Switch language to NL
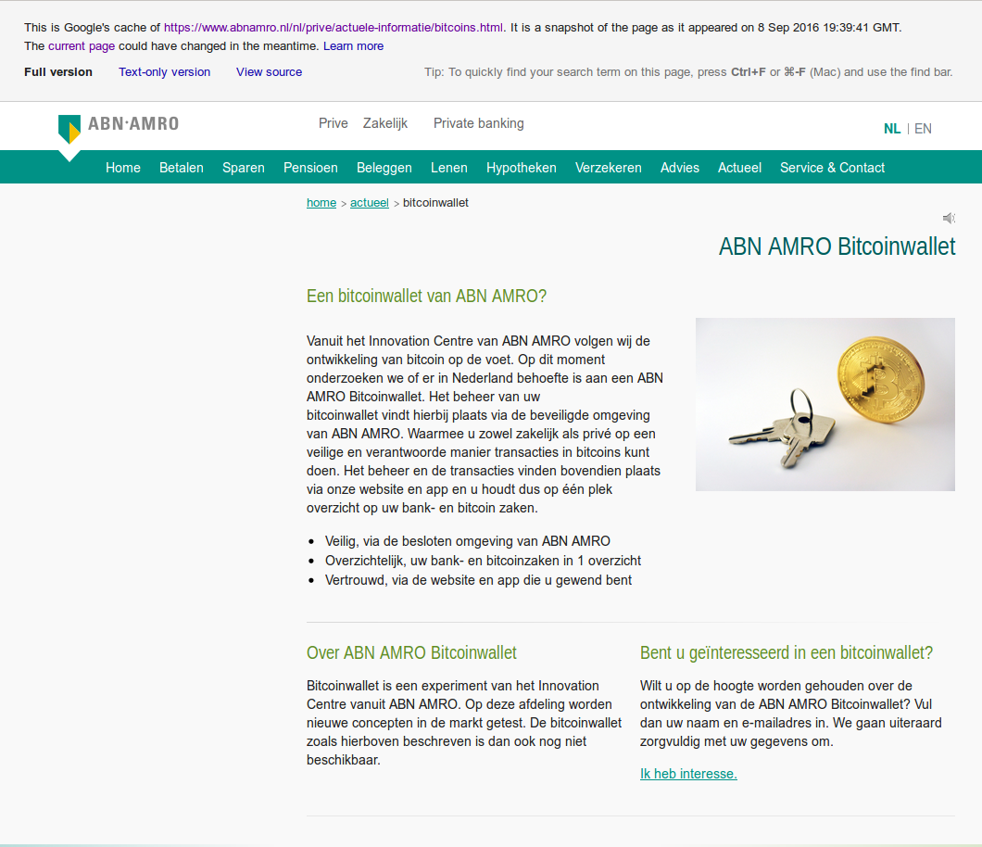The width and height of the screenshot is (982, 847). 892,129
